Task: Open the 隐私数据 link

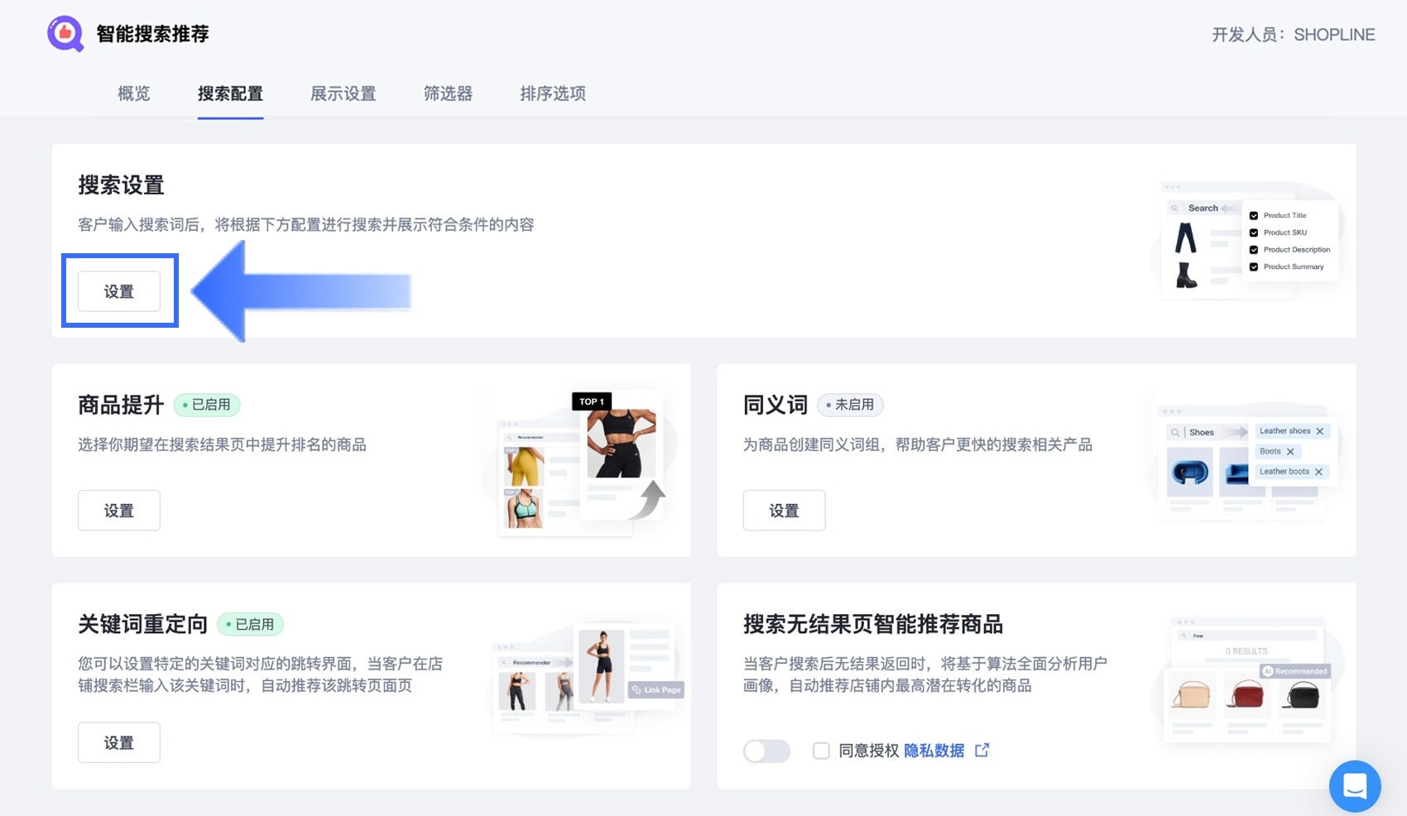Action: (934, 751)
